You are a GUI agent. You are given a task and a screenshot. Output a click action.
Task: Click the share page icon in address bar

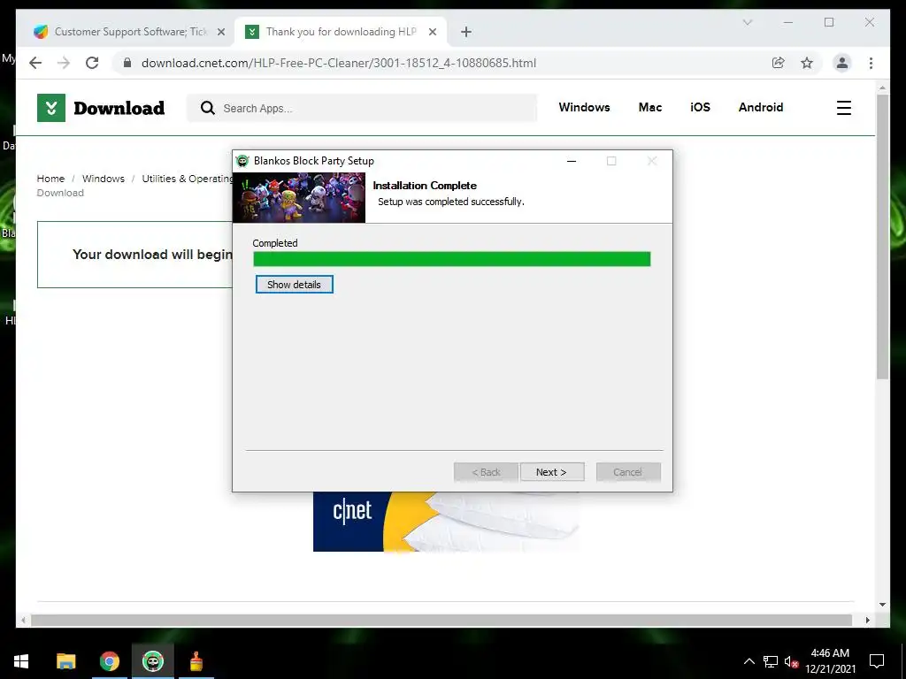click(x=779, y=63)
